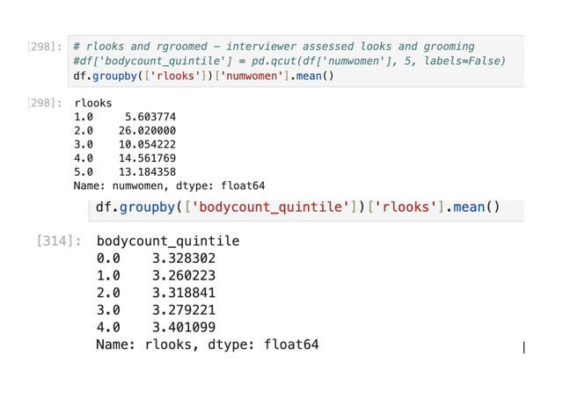Select the value 3.260223

point(184,276)
